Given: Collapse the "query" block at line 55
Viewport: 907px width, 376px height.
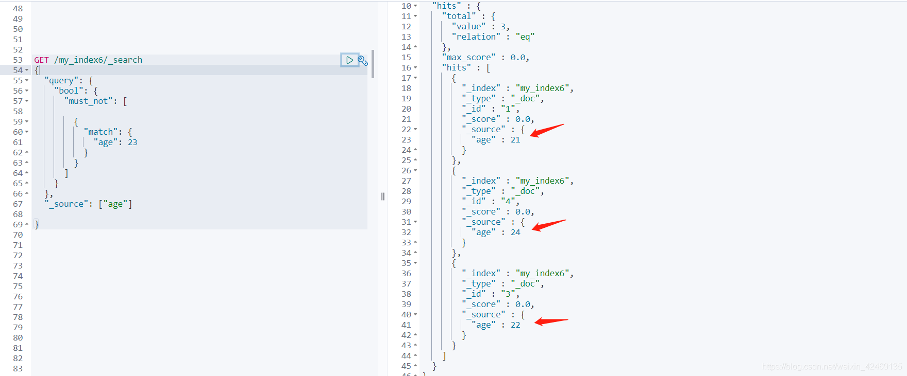Looking at the screenshot, I should (27, 80).
